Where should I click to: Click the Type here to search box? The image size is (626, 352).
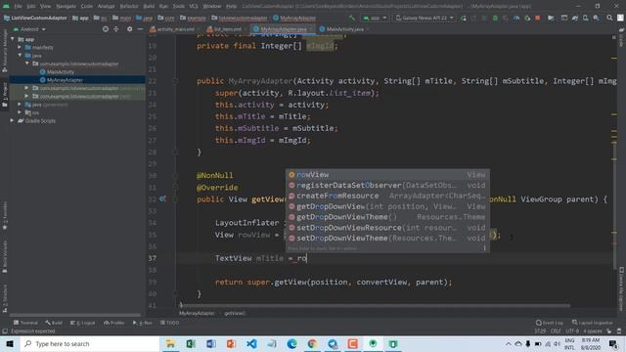click(89, 343)
